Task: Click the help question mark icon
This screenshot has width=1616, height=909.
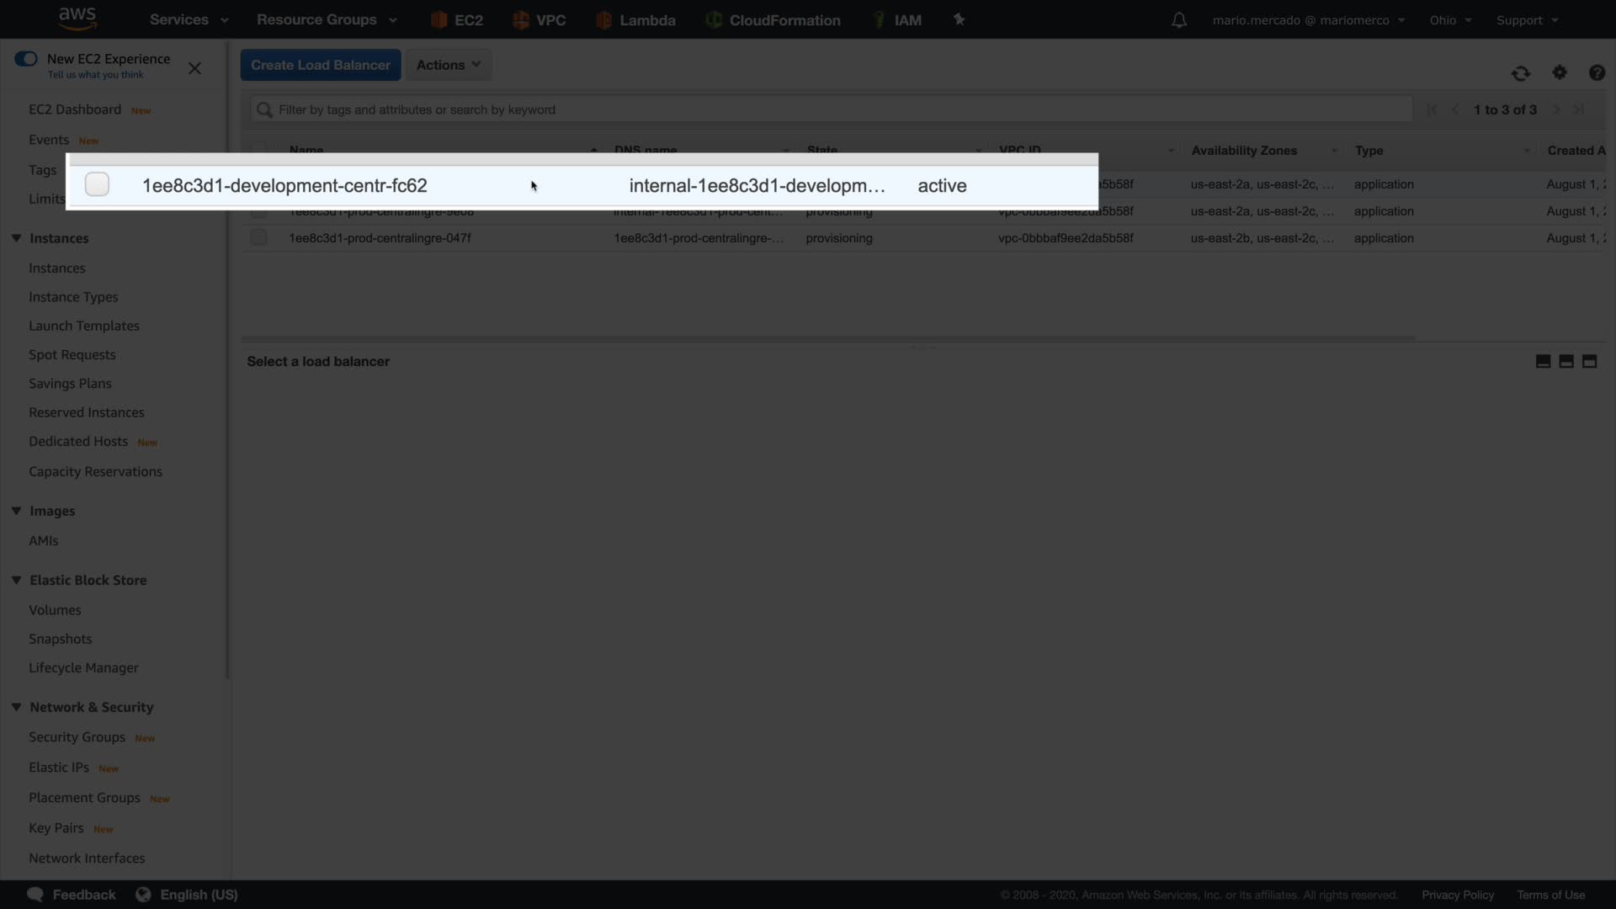Action: pos(1597,73)
